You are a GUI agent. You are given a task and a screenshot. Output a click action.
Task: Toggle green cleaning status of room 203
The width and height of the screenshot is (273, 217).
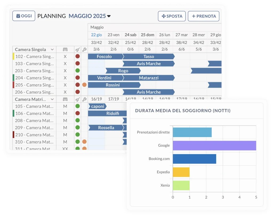tap(78, 71)
